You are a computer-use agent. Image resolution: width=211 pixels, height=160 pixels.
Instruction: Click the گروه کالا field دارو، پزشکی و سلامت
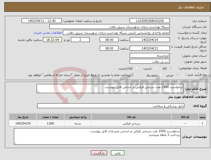(111, 106)
